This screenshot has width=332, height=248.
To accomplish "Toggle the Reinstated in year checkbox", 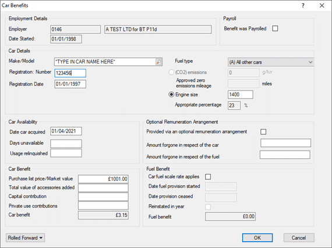I will click(208, 207).
